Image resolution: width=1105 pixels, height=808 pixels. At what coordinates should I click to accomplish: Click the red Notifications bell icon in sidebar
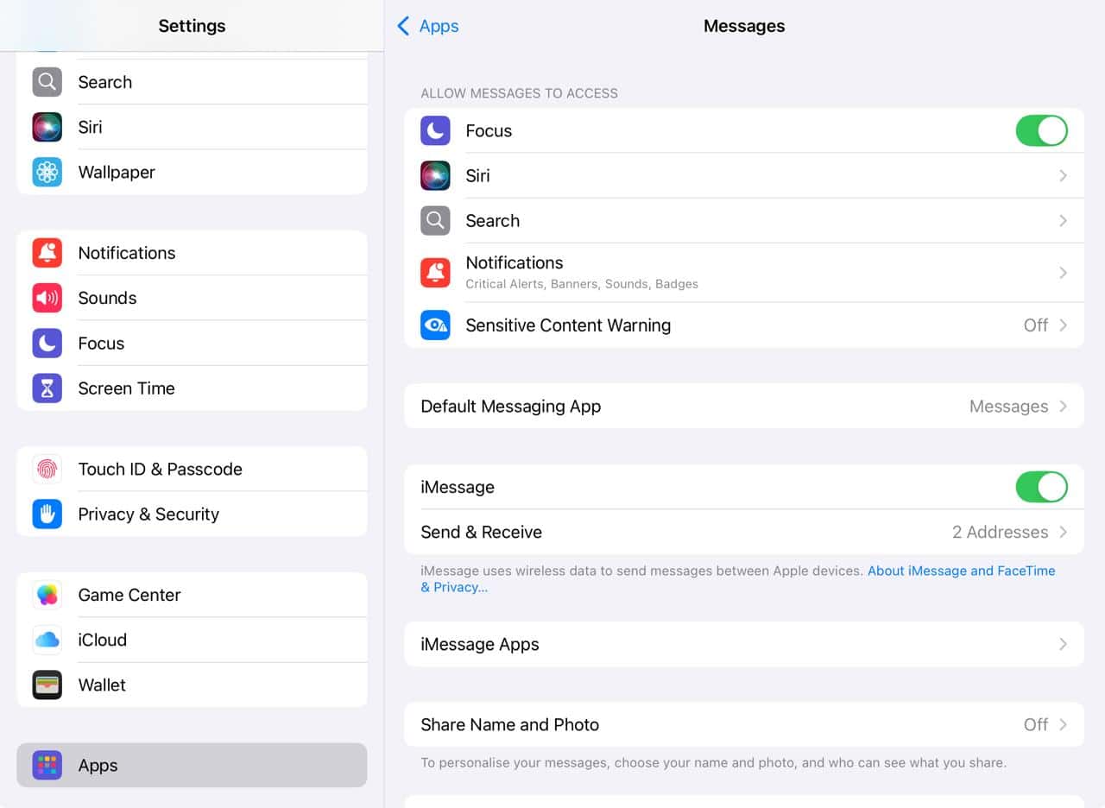pos(47,253)
